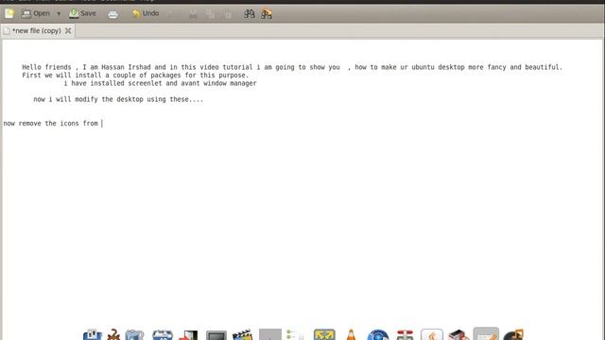Click the Open file button
Screen dimensions: 605x340
click(x=36, y=13)
